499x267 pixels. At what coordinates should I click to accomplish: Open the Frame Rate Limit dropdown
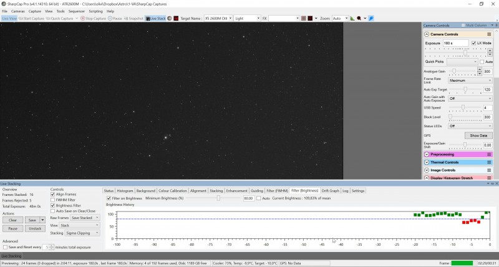470,80
